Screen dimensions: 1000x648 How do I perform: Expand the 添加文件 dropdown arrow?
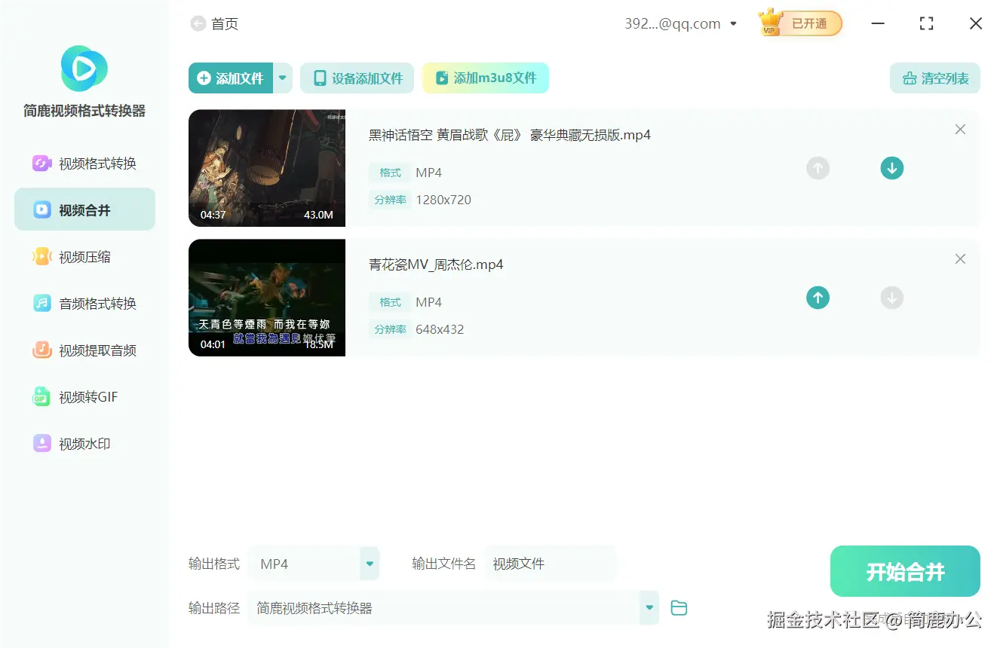point(282,78)
